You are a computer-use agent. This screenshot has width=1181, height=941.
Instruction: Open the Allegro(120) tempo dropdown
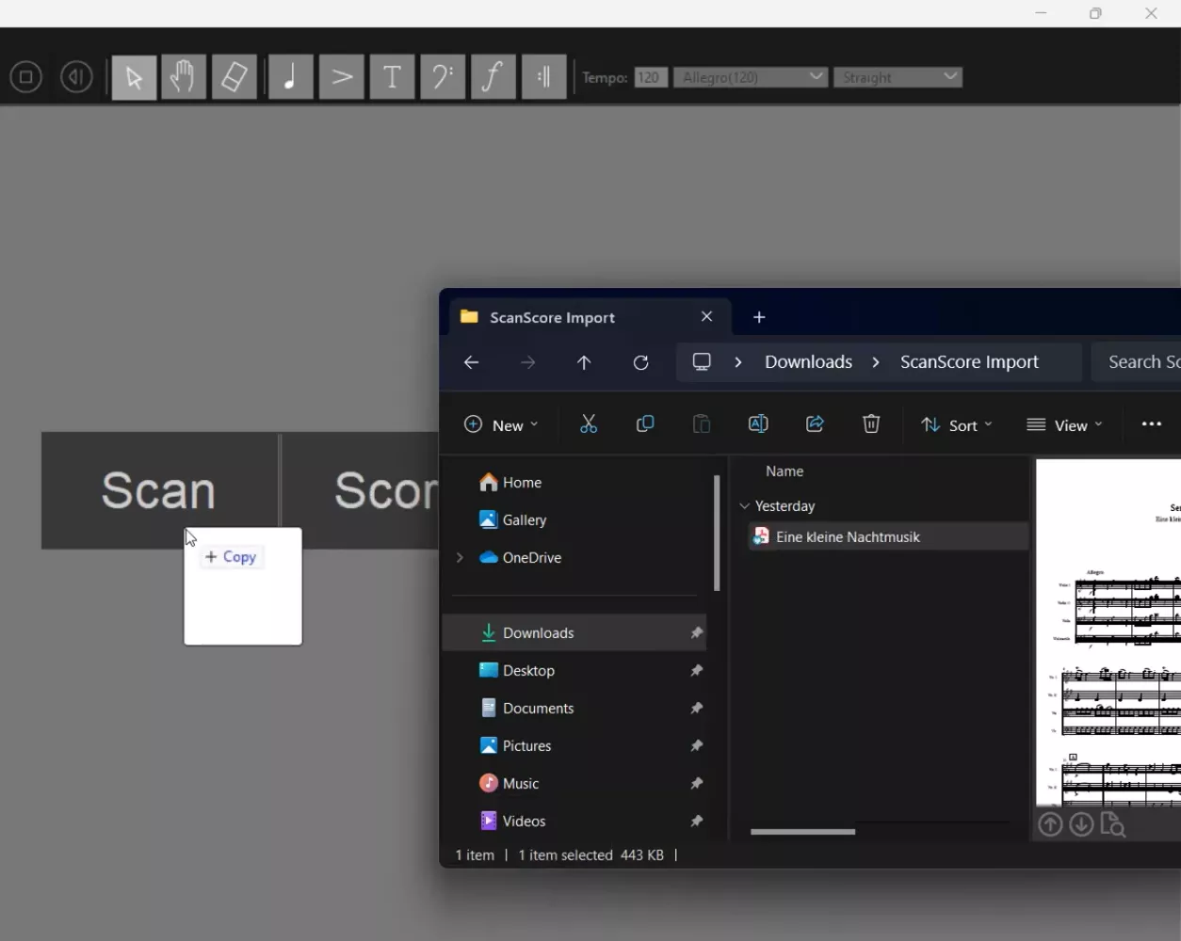tap(751, 77)
